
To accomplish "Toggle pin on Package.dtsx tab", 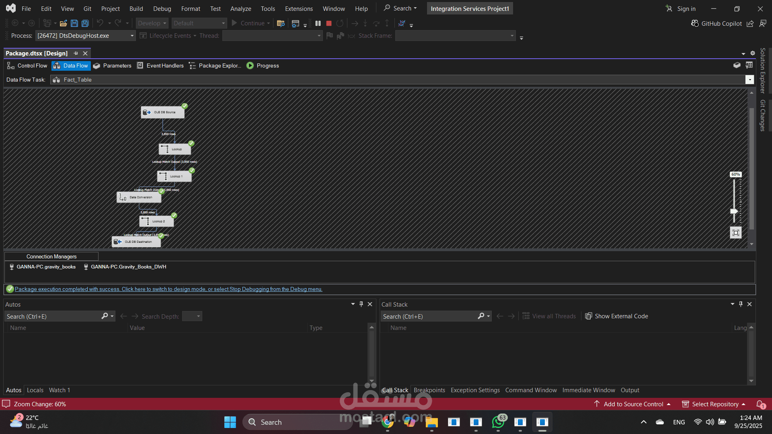I will 76,53.
